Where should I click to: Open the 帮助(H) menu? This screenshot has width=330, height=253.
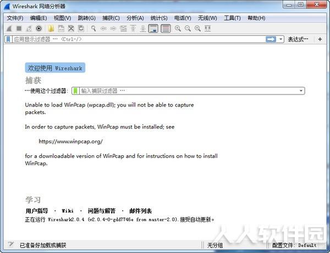click(x=256, y=18)
